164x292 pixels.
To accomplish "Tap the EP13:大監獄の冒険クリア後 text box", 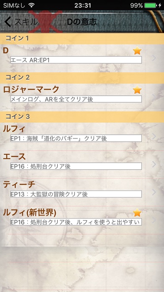I will (x=76, y=194).
